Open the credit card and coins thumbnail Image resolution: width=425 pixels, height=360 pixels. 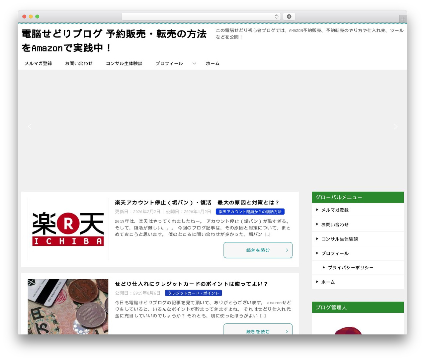click(68, 307)
